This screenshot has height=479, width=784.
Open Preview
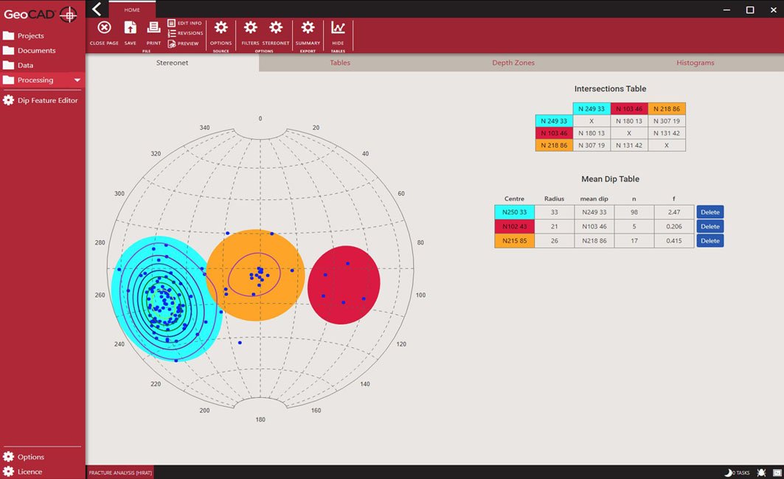click(x=183, y=43)
